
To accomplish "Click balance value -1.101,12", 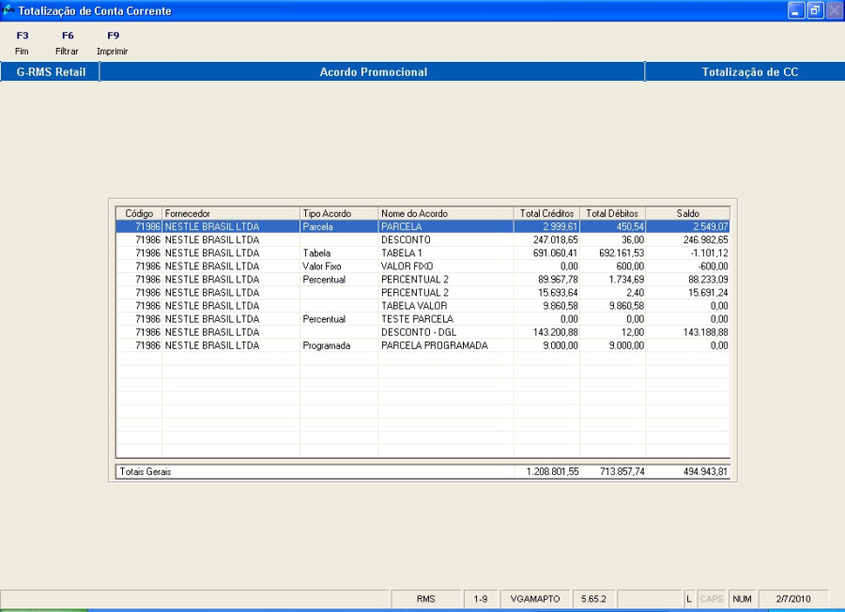I will click(x=709, y=253).
